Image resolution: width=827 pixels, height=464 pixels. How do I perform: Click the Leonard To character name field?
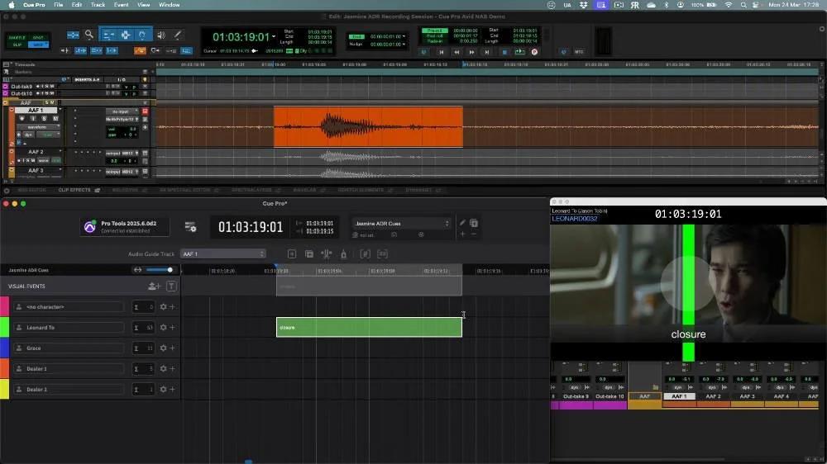pyautogui.click(x=69, y=327)
